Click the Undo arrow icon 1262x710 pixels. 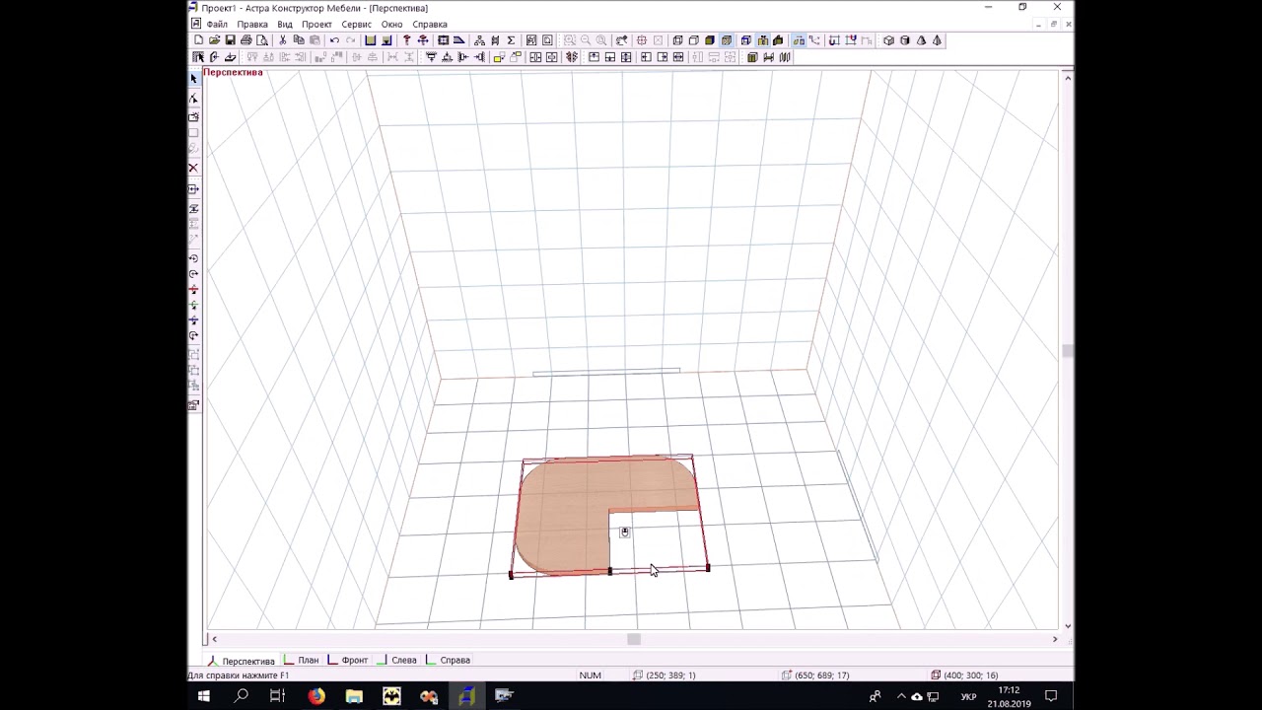pyautogui.click(x=334, y=40)
